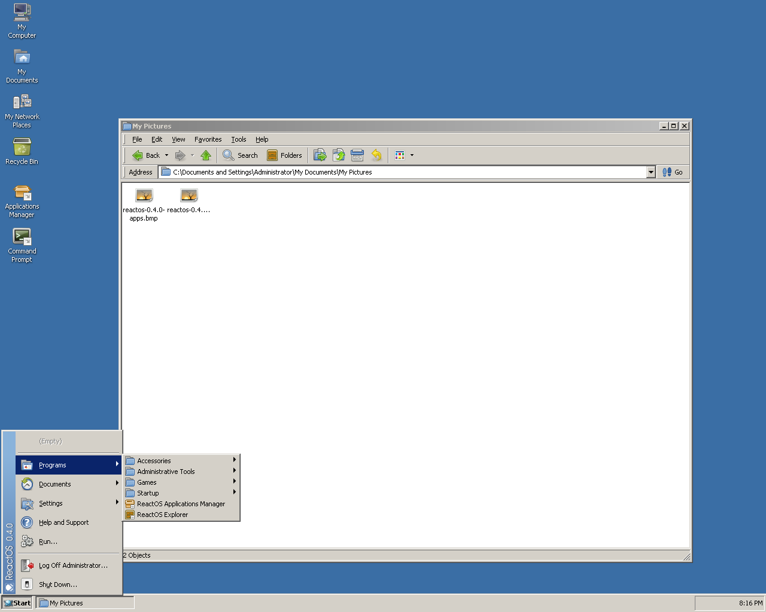Screen dimensions: 766x612
Task: Click the My Pictures taskbar button
Action: pyautogui.click(x=86, y=603)
